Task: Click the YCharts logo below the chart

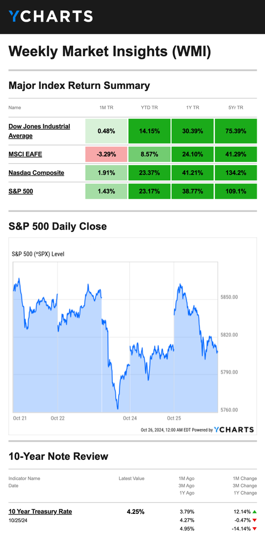Action: click(x=234, y=430)
